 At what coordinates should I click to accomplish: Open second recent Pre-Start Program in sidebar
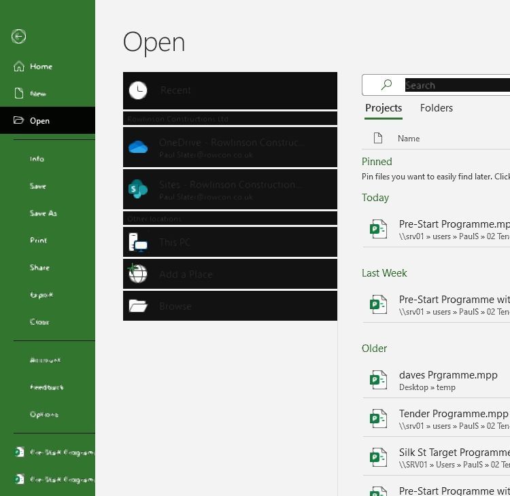click(x=48, y=480)
